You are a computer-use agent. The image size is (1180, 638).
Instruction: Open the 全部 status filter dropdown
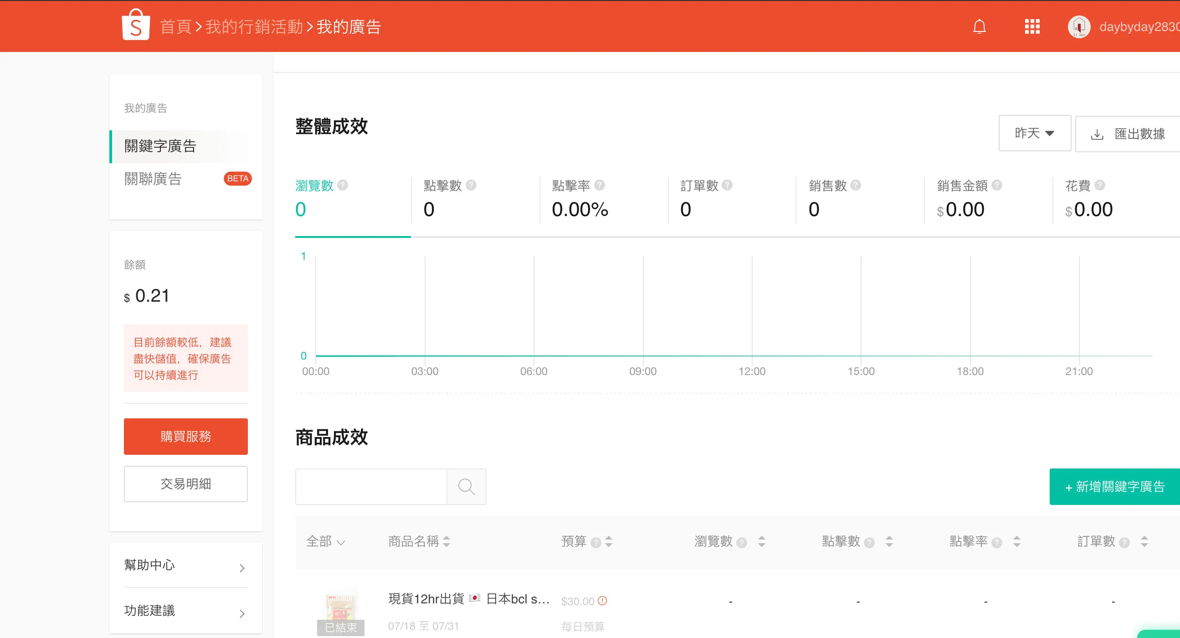(x=325, y=541)
